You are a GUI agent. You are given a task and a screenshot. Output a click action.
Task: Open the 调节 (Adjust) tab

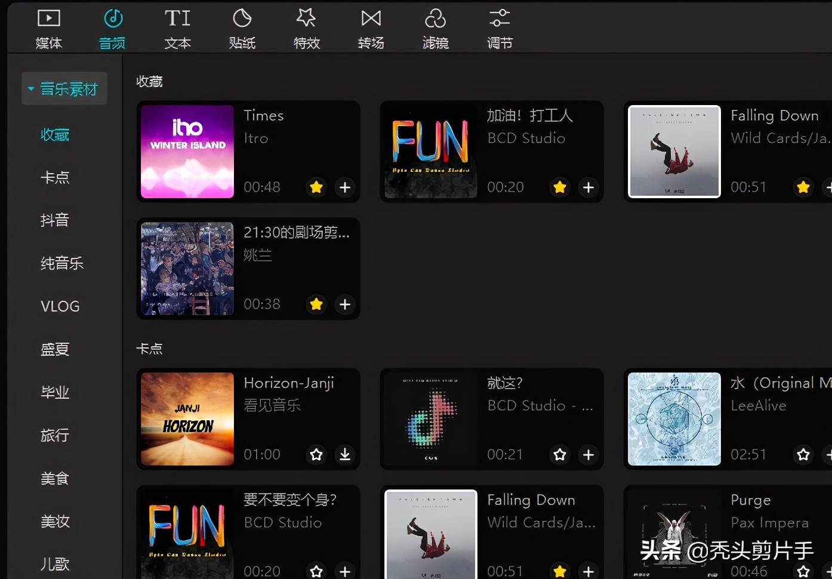(x=500, y=29)
